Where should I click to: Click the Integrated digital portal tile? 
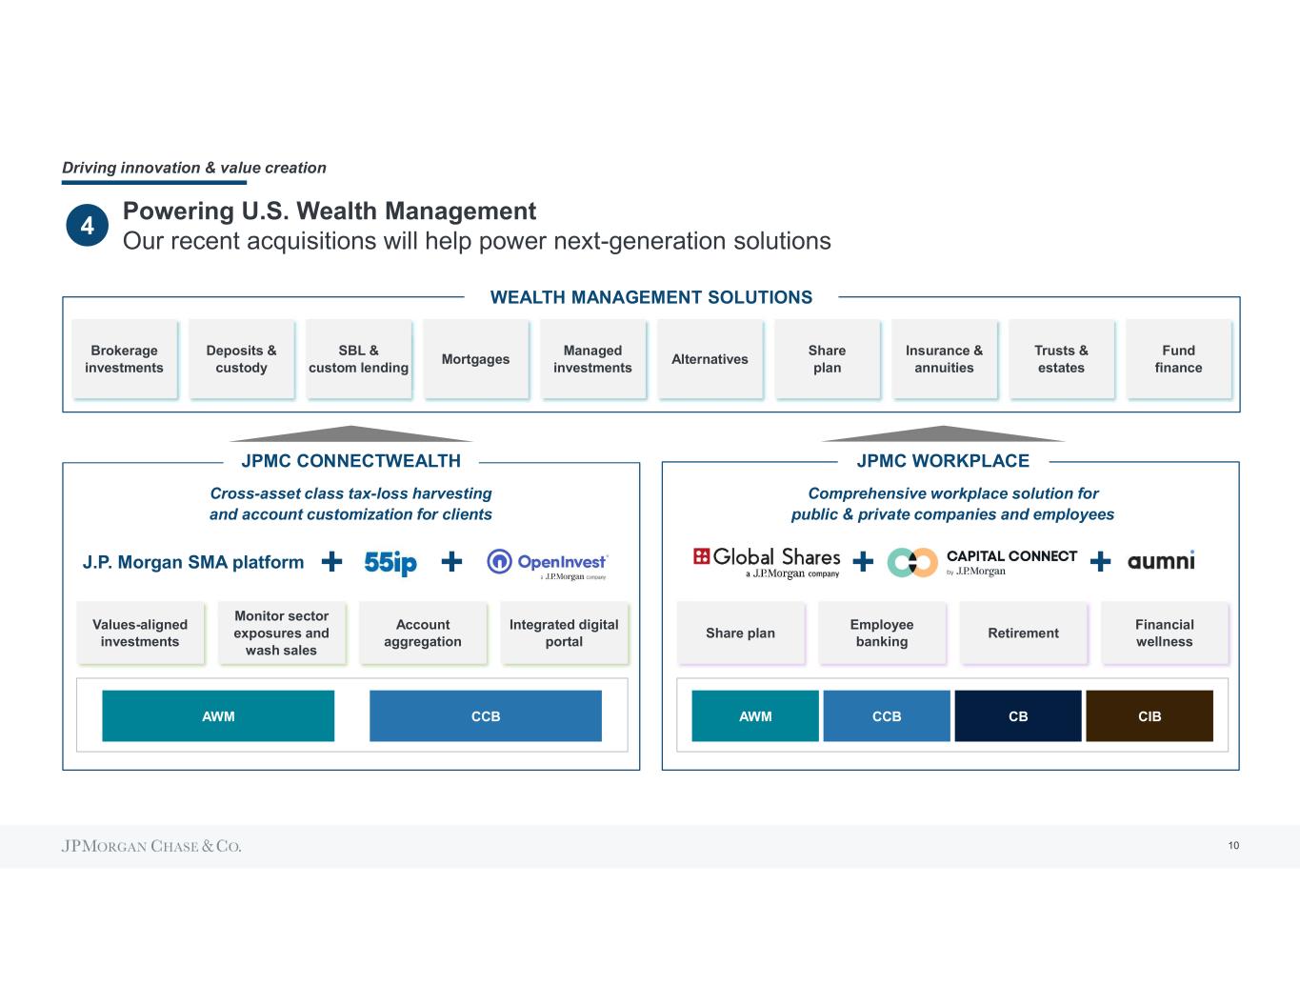point(564,633)
